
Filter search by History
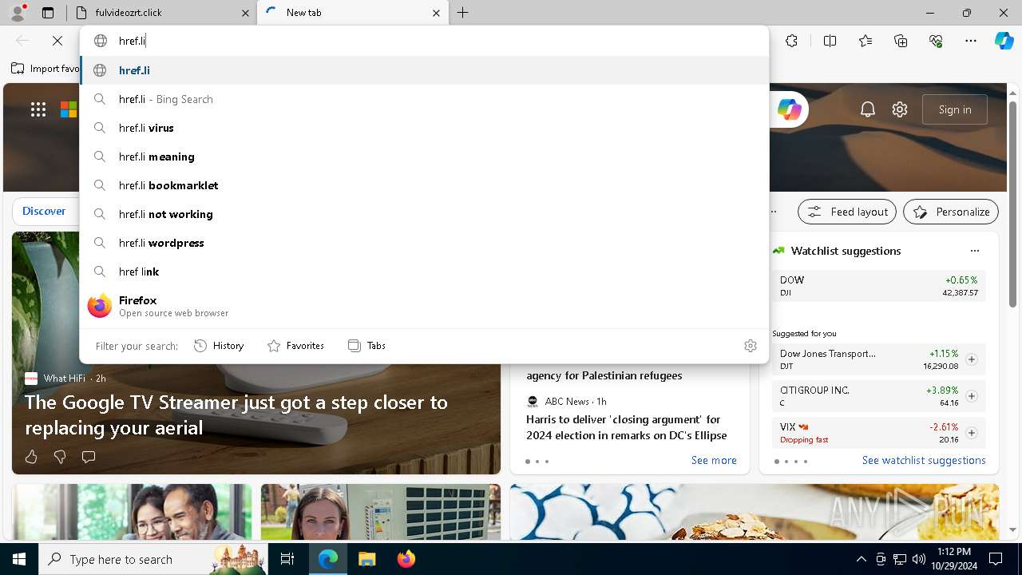tap(219, 346)
